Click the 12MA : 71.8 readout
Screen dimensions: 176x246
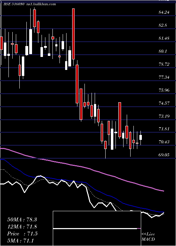pos(22,227)
